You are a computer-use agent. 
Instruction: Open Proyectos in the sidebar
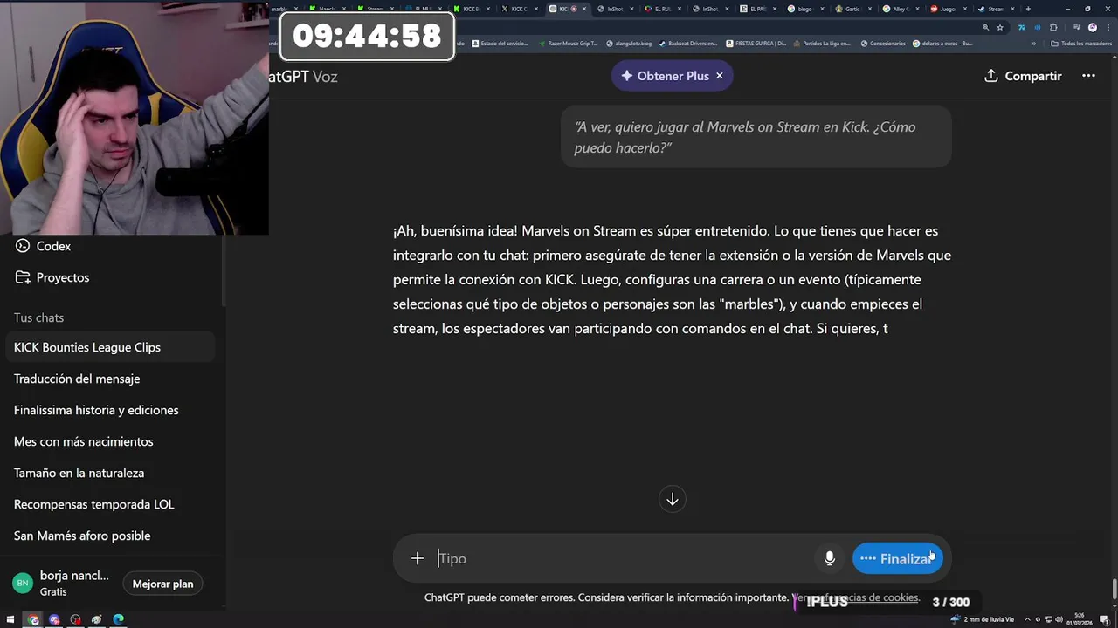tap(62, 277)
